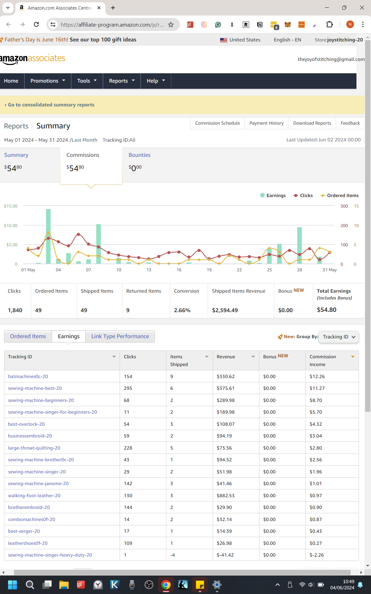Open Commission Schedule
The height and width of the screenshot is (594, 371).
[217, 123]
